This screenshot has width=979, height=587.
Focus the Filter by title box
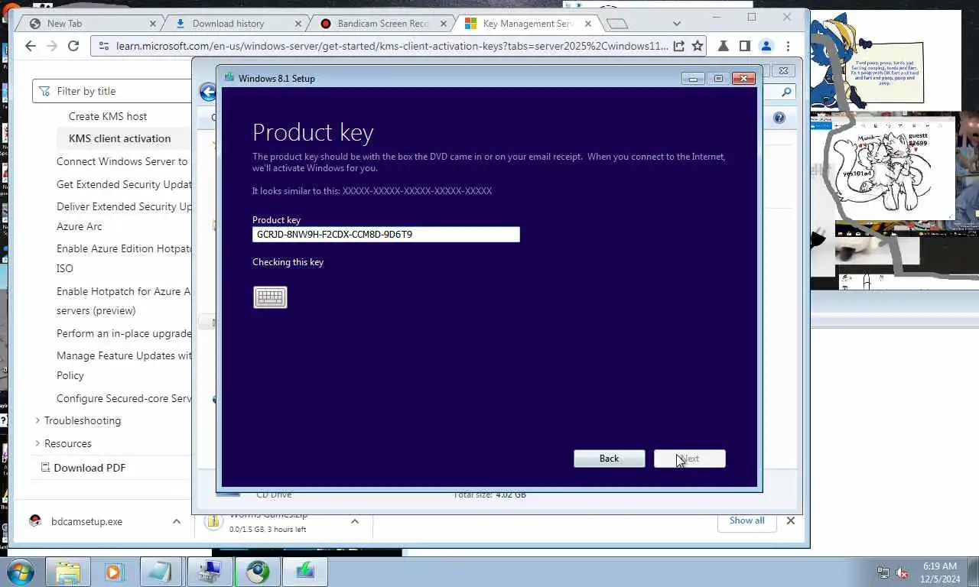pos(112,91)
